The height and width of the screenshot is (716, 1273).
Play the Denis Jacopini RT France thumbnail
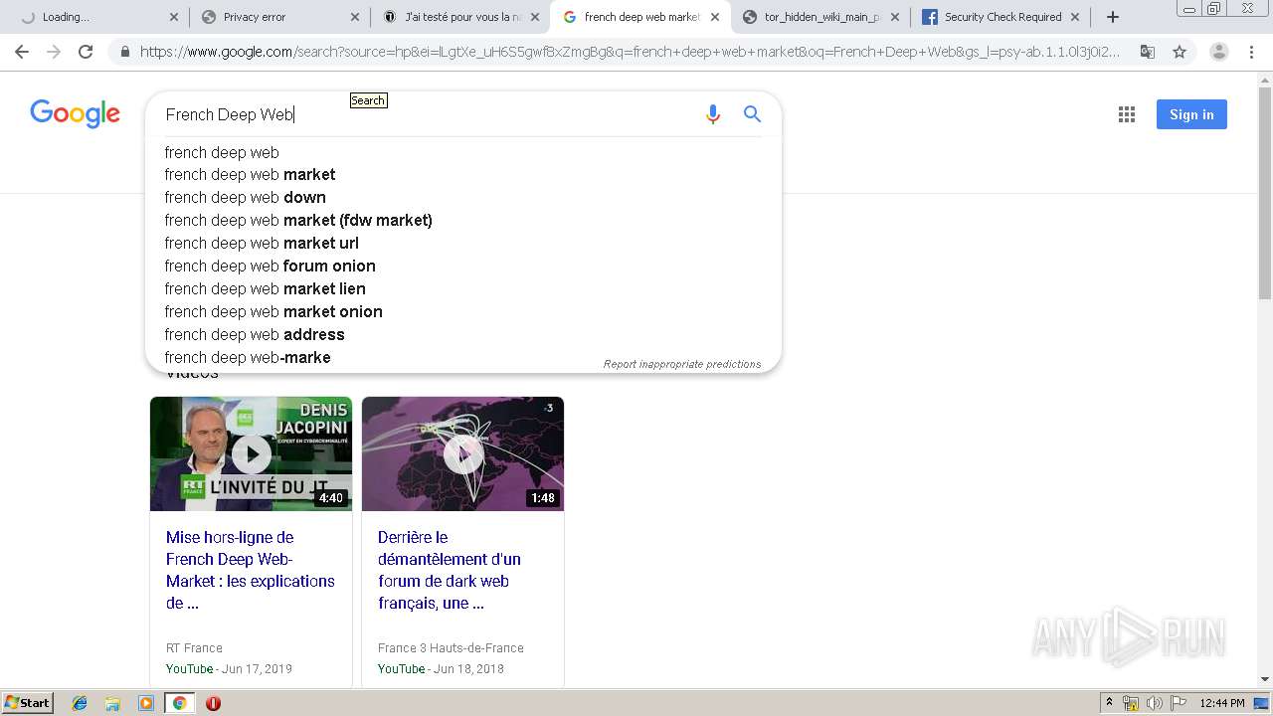pos(251,453)
